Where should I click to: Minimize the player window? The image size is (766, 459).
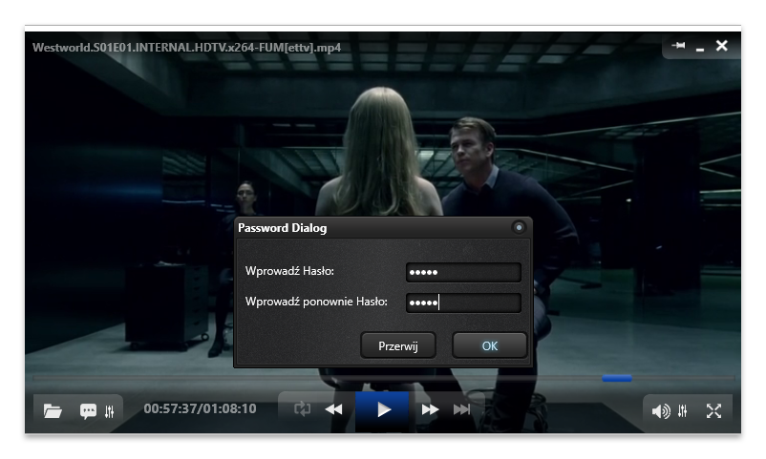(x=699, y=47)
